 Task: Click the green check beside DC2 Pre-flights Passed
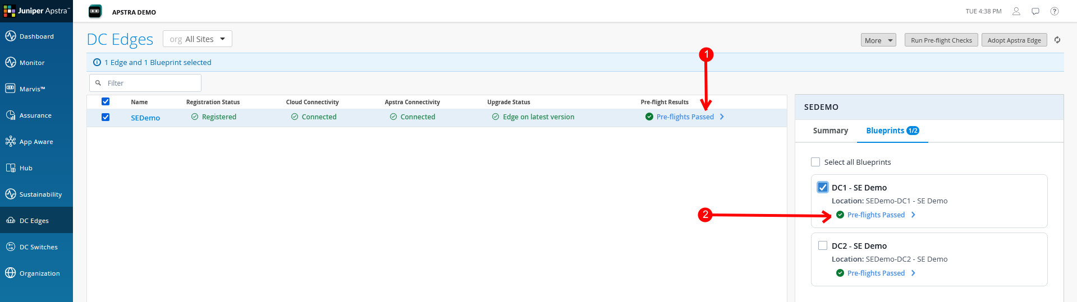[840, 273]
